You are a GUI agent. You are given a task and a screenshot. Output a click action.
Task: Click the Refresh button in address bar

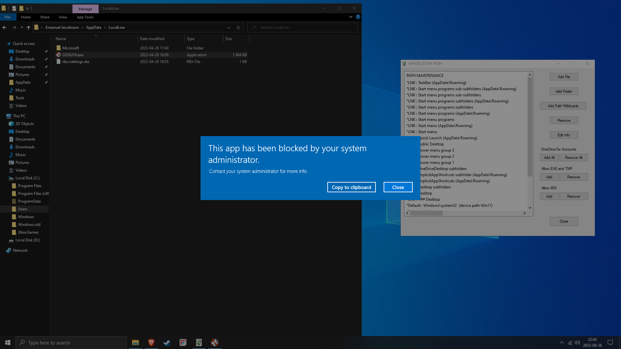tap(238, 27)
